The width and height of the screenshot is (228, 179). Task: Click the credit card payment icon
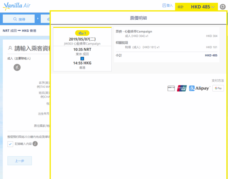(x=171, y=88)
